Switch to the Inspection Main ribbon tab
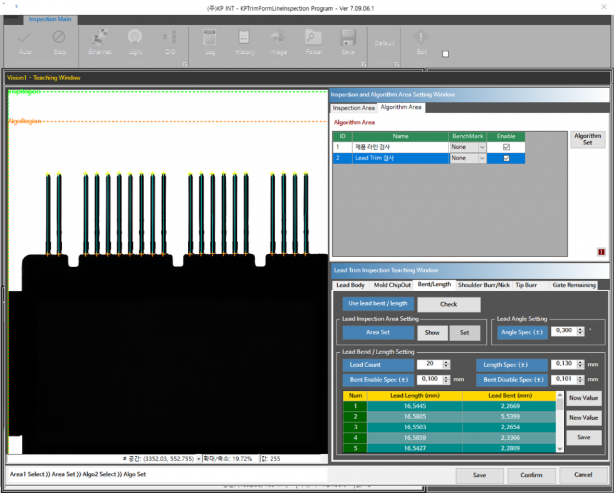The width and height of the screenshot is (614, 493). click(x=50, y=19)
